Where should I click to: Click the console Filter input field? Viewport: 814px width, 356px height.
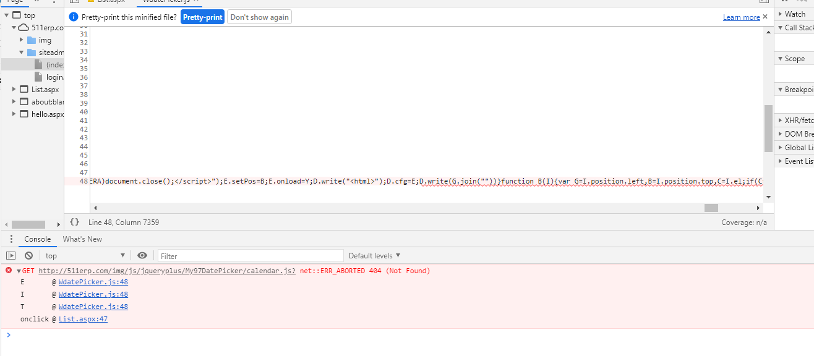251,256
